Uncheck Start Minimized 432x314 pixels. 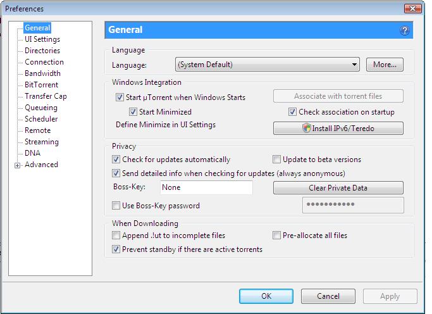(133, 112)
